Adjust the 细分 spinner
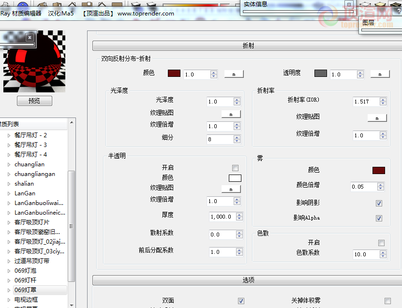 pyautogui.click(x=237, y=139)
